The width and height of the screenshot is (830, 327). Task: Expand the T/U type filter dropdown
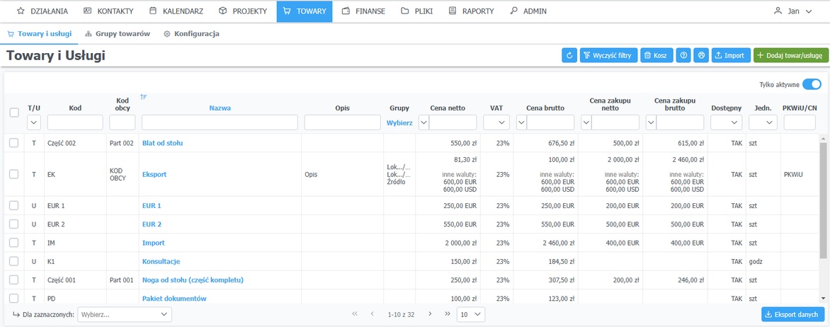pos(34,123)
